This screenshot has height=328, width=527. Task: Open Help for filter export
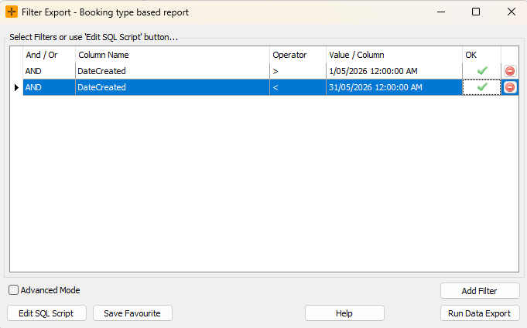tap(344, 313)
